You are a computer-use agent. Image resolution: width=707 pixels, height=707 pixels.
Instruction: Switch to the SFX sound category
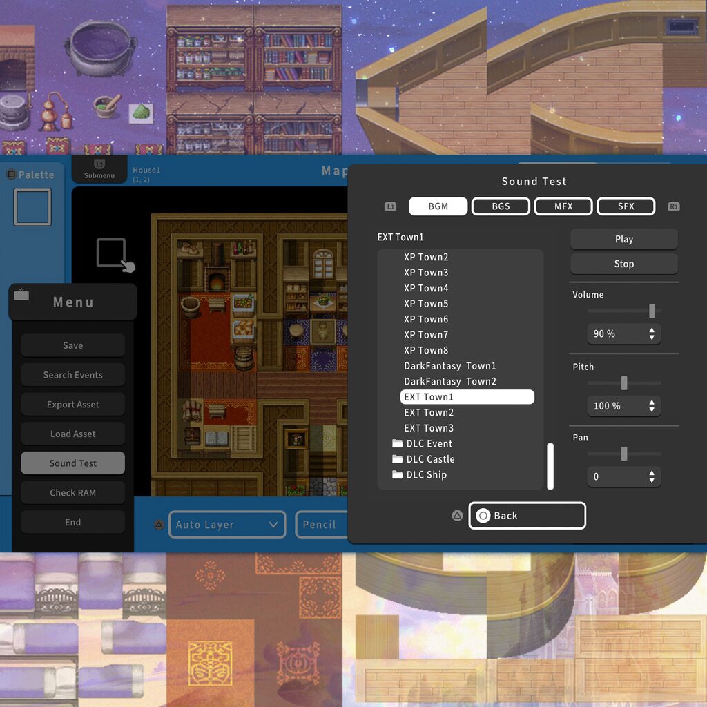point(626,206)
